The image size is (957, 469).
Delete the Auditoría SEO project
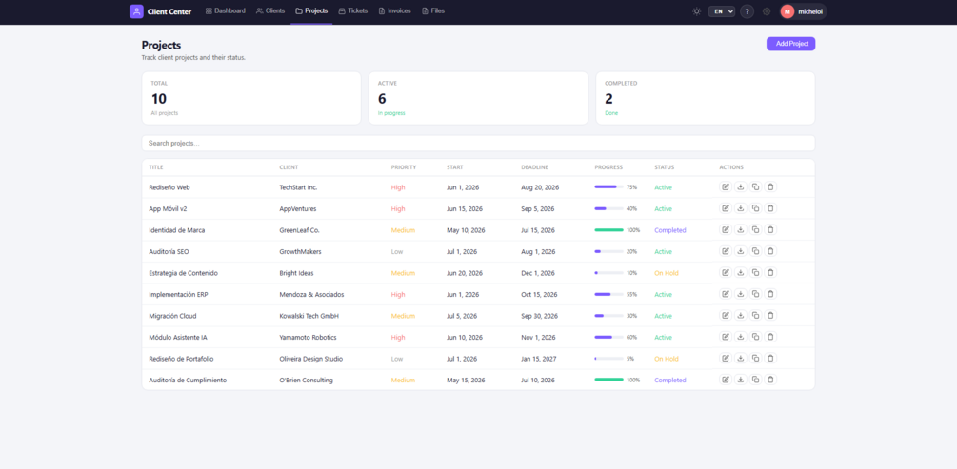coord(770,251)
